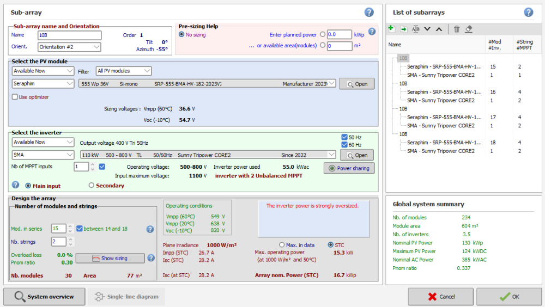Click the rename subarray icon
The width and height of the screenshot is (545, 307).
[415, 29]
